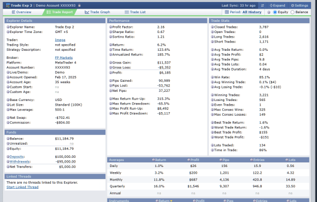Click the Averages Entries column header
Viewport: 317px width, 202px height.
click(x=257, y=160)
